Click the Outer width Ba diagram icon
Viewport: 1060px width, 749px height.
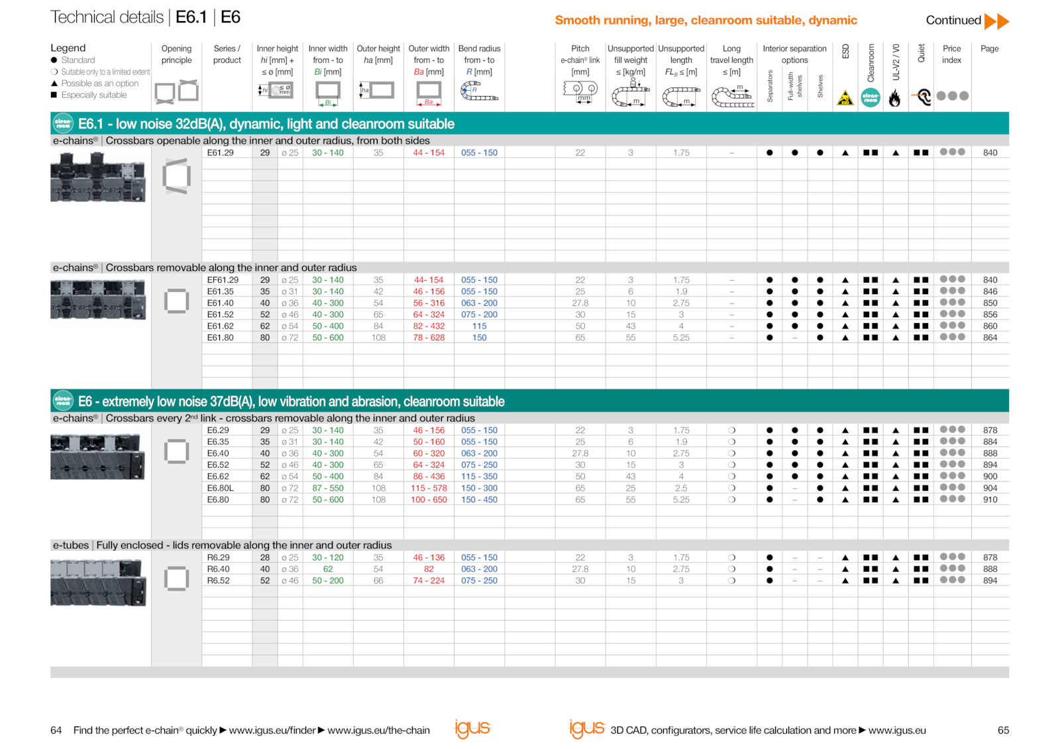tap(429, 93)
